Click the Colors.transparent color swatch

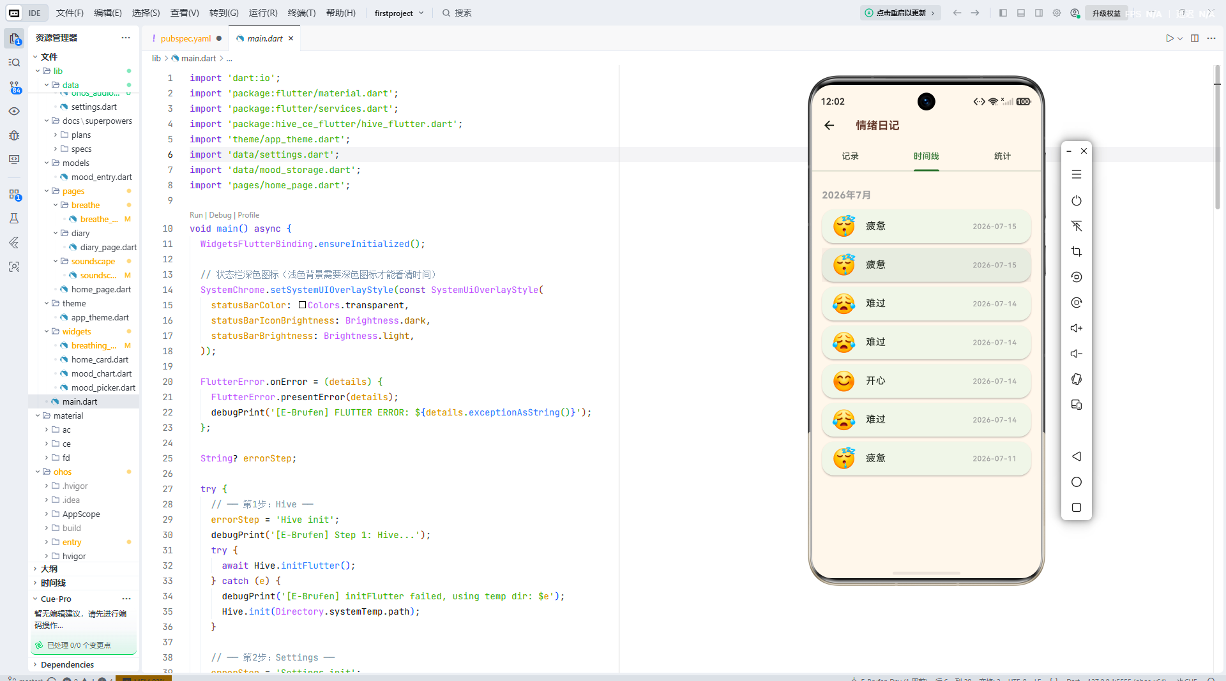click(x=302, y=305)
